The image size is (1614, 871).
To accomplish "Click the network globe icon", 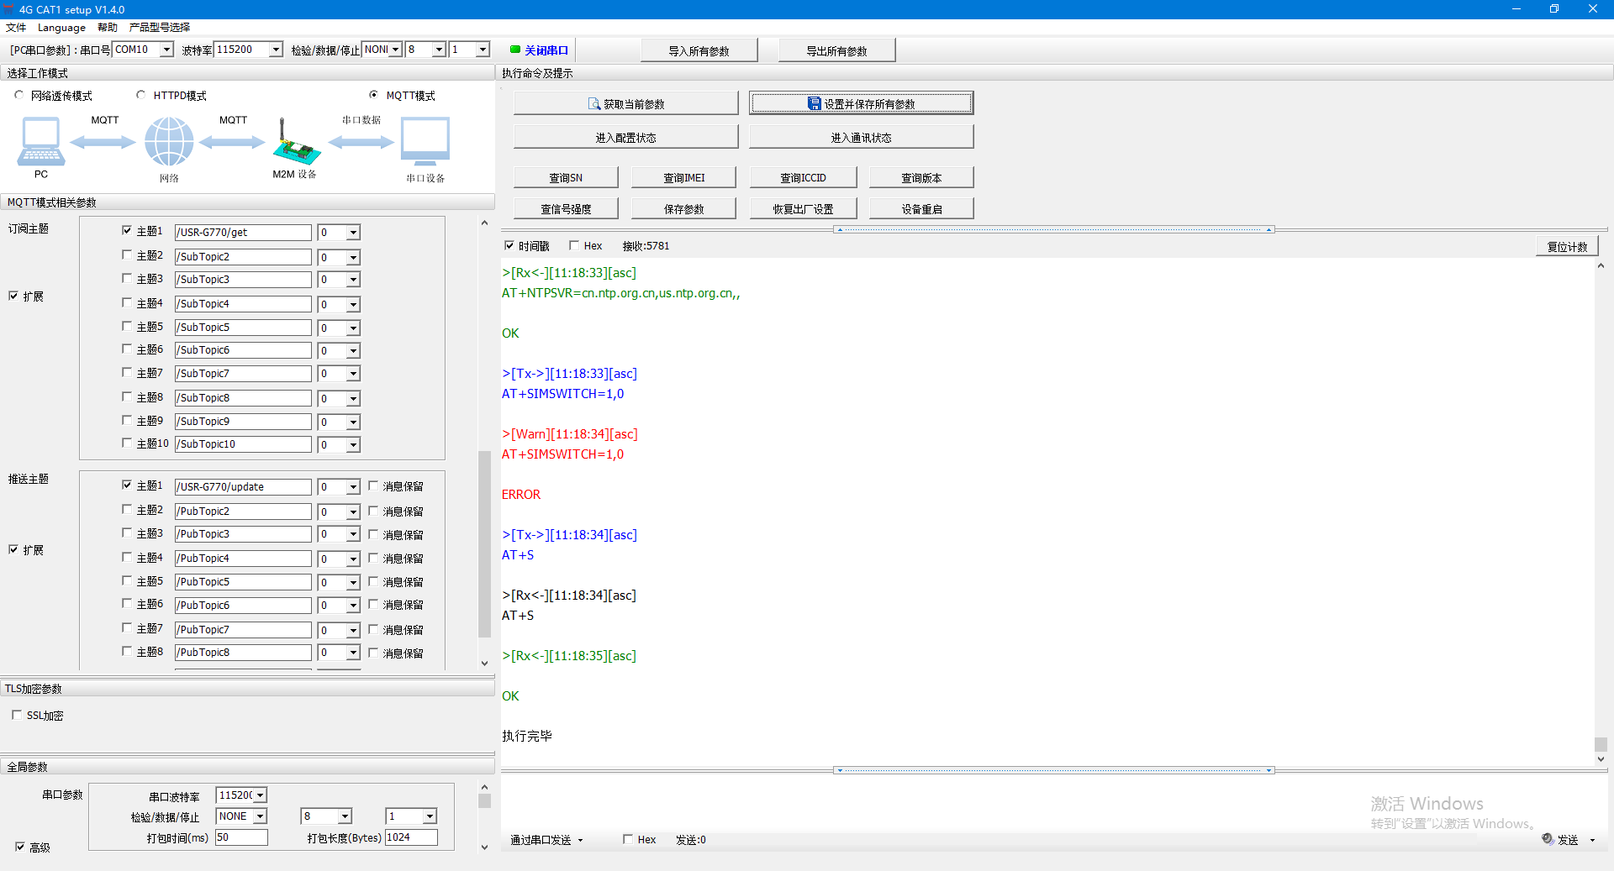I will (169, 141).
